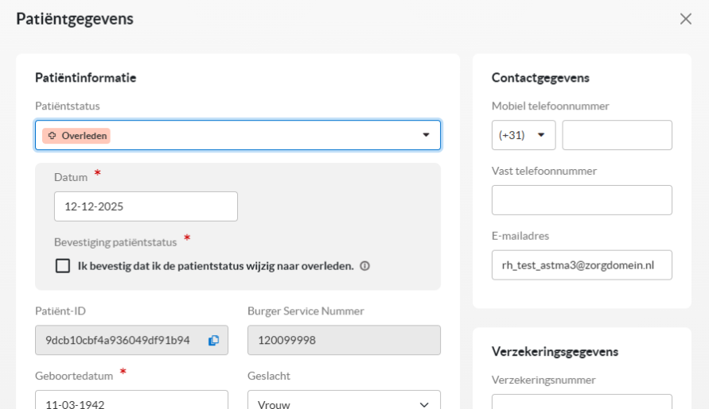Click the Verzekeringsgegevens section heading
Image resolution: width=709 pixels, height=409 pixels.
555,351
